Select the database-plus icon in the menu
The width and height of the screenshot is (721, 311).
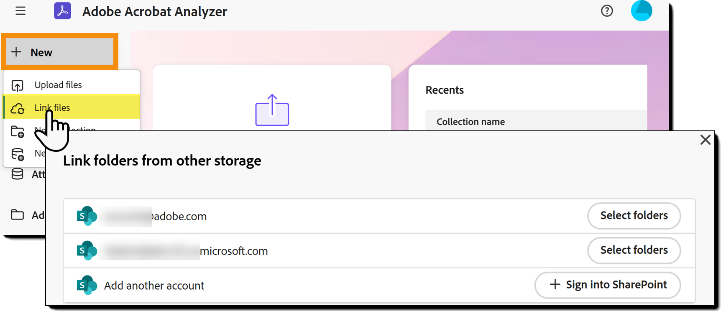click(17, 153)
